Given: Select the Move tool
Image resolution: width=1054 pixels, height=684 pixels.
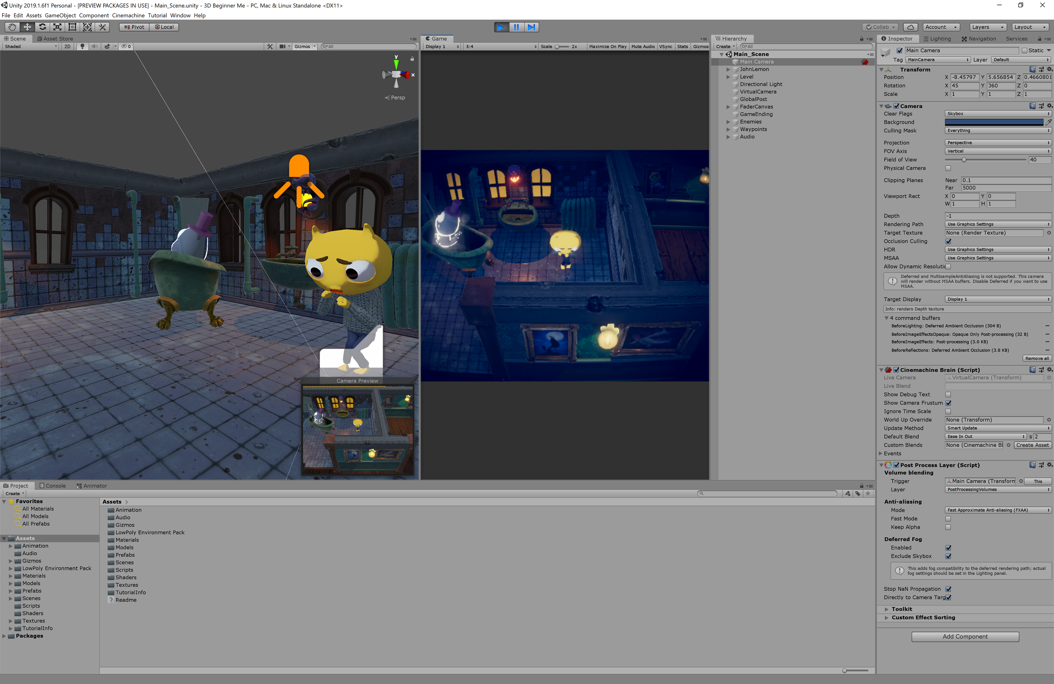Looking at the screenshot, I should 27,27.
